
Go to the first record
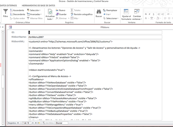(18, 123)
